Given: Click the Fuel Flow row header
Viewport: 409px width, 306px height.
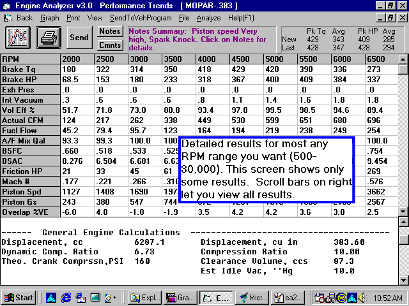Looking at the screenshot, I should tap(30, 131).
